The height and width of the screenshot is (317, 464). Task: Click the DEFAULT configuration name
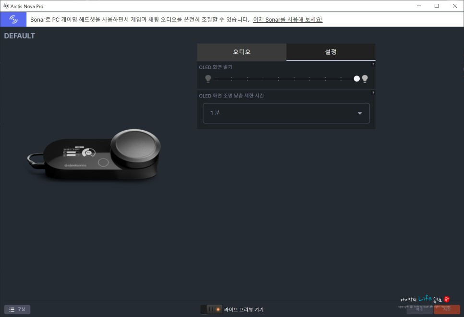click(x=20, y=36)
